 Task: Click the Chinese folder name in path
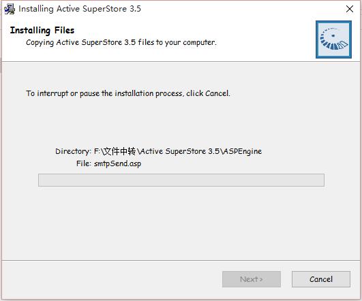point(119,151)
